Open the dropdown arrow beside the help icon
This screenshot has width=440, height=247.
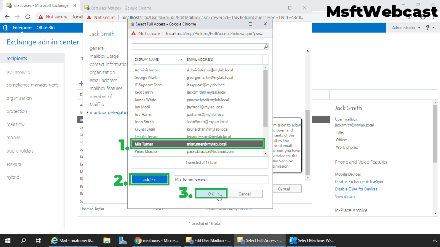coord(433,27)
